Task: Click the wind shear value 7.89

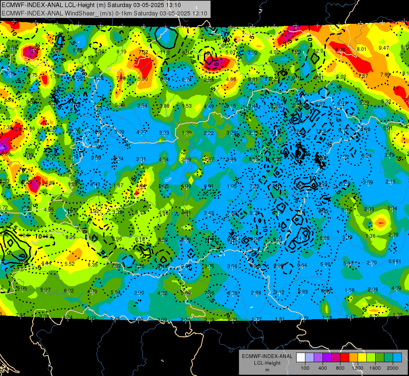Action: 385,75
